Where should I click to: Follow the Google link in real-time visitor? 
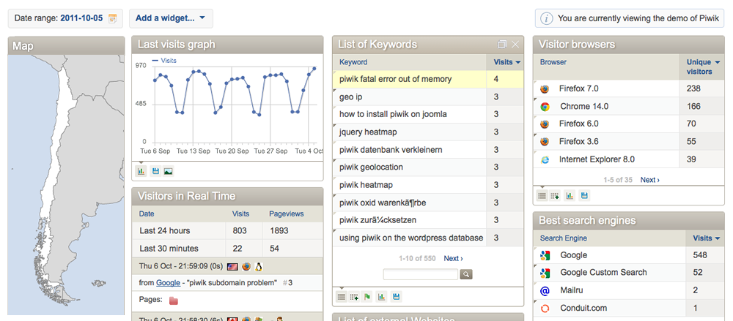[x=169, y=282]
